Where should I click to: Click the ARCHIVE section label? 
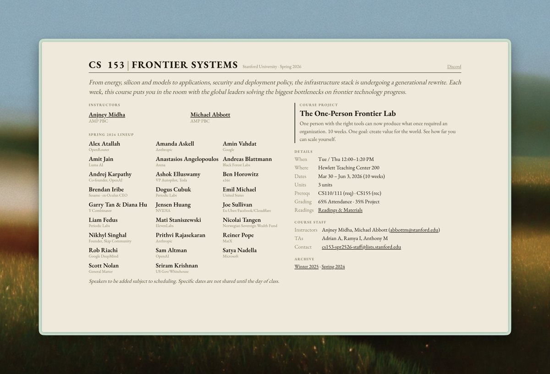click(304, 259)
